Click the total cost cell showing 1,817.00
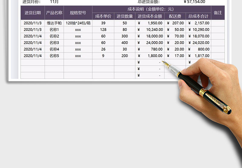This screenshot has width=242, height=168. point(198,56)
